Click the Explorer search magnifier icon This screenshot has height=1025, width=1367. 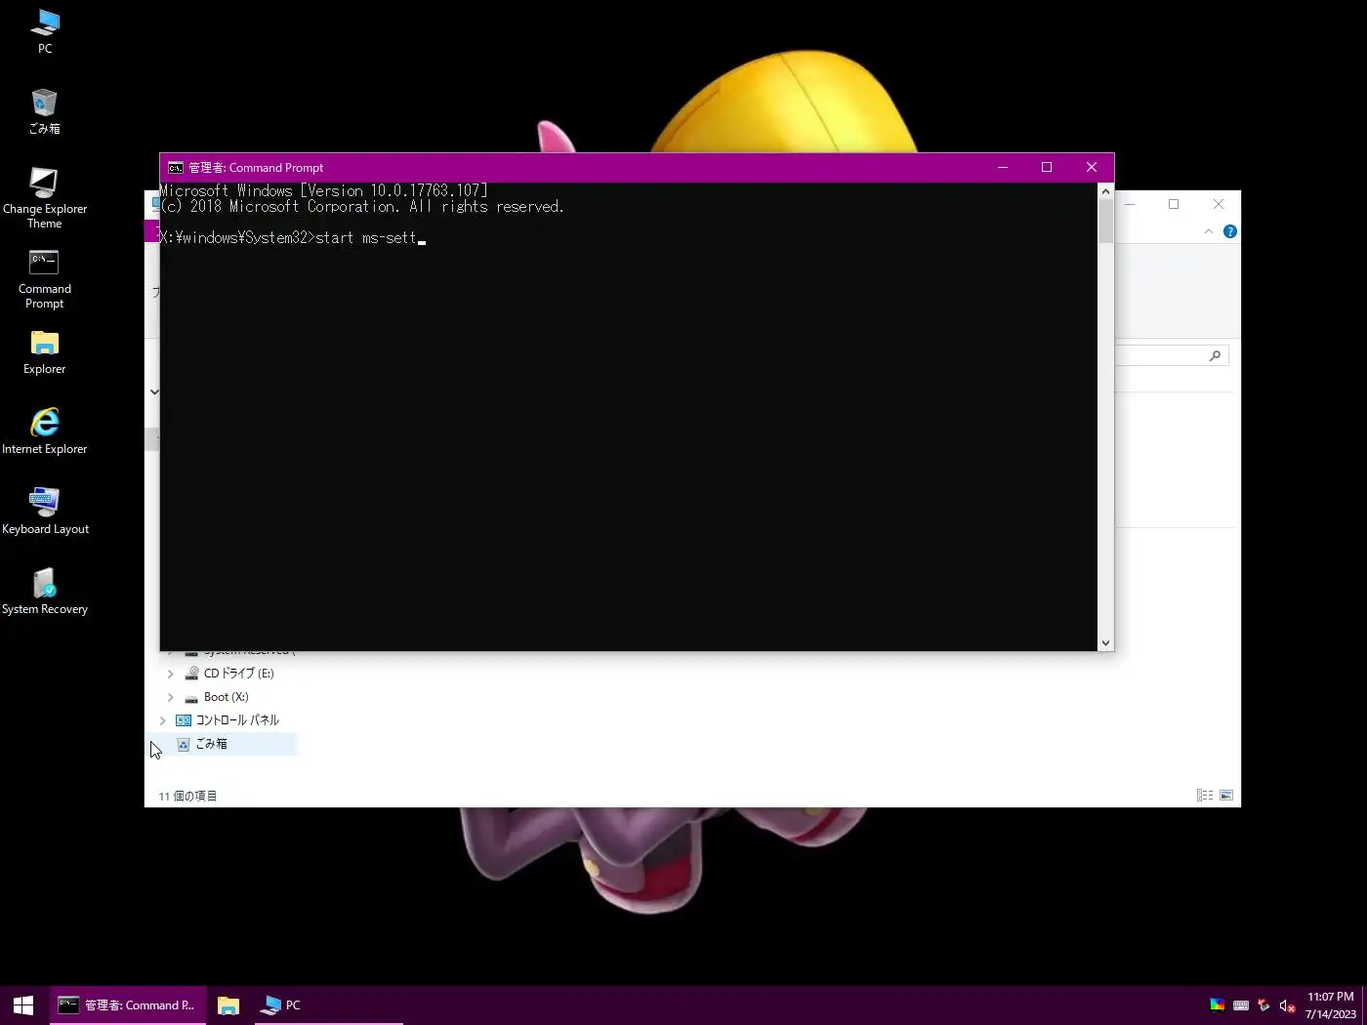[1215, 355]
